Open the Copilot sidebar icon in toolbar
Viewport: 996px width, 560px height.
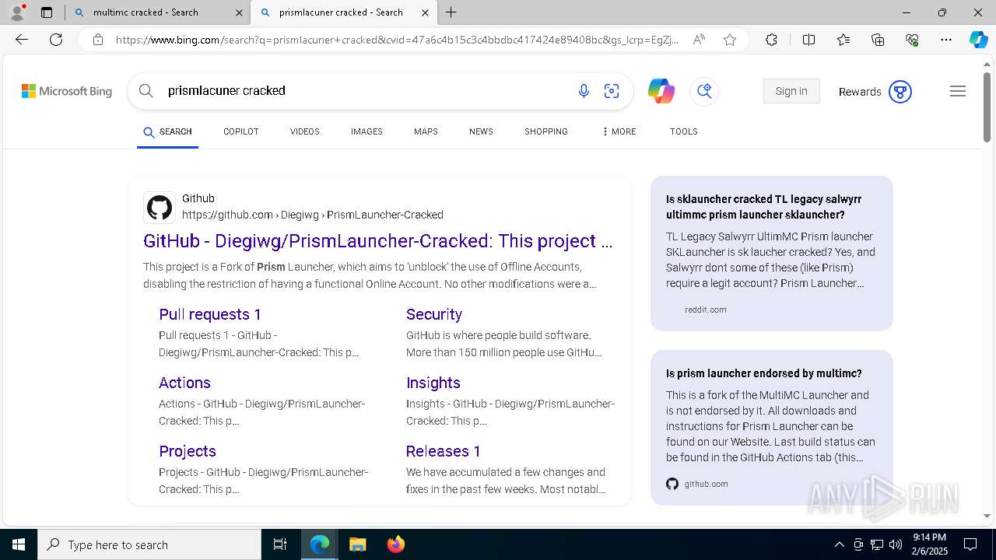pos(978,40)
